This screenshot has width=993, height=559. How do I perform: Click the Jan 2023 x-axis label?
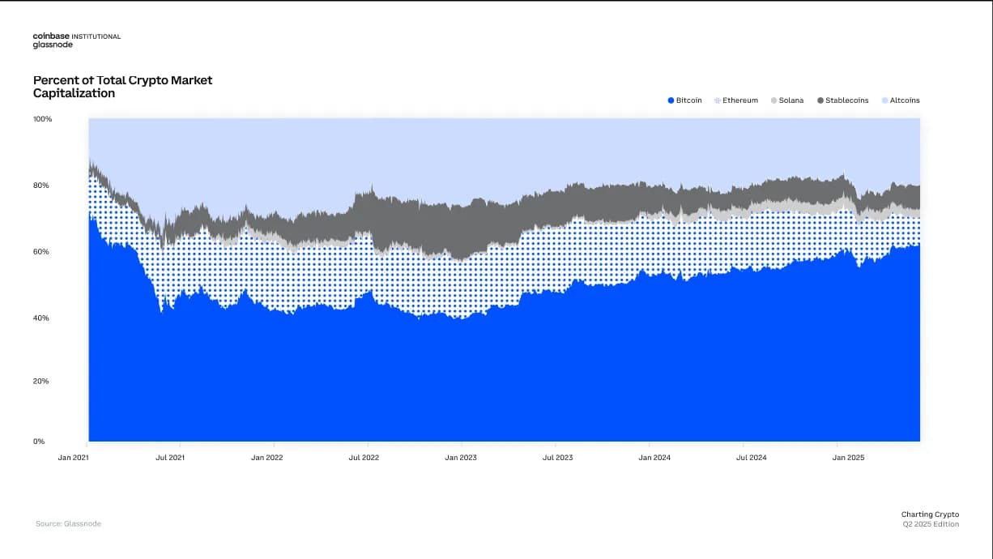[x=462, y=458]
